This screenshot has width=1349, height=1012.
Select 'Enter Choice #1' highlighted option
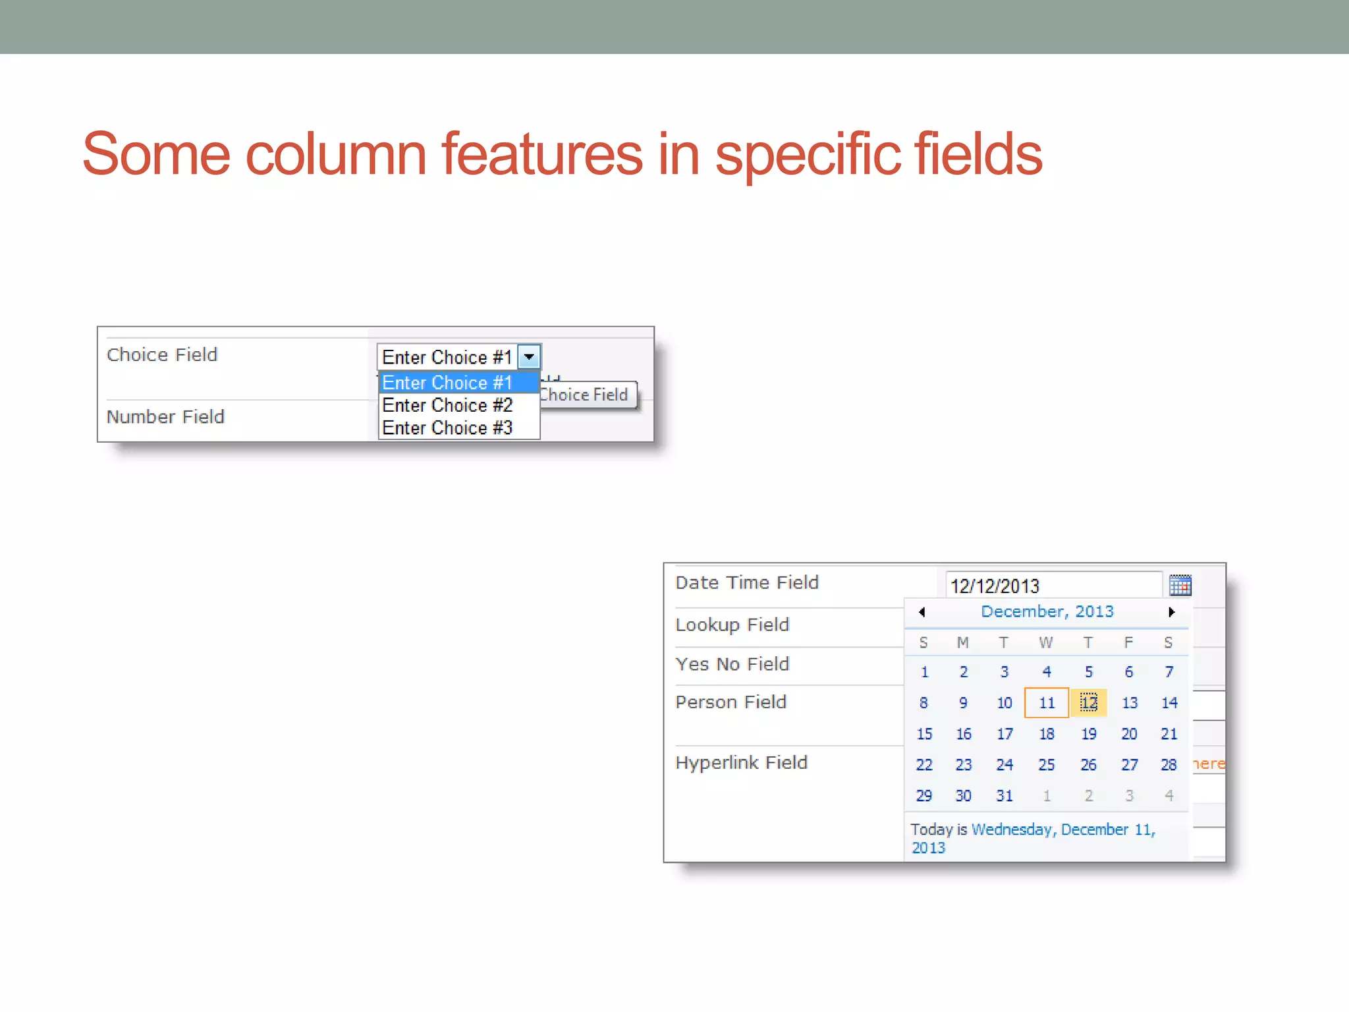[x=458, y=383]
